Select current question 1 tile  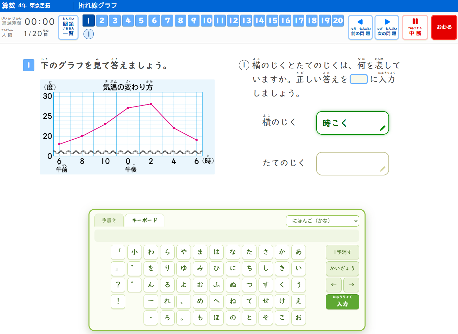pyautogui.click(x=88, y=21)
